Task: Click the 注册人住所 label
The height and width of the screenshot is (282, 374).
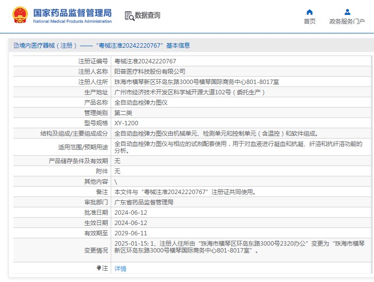Action: (x=93, y=82)
